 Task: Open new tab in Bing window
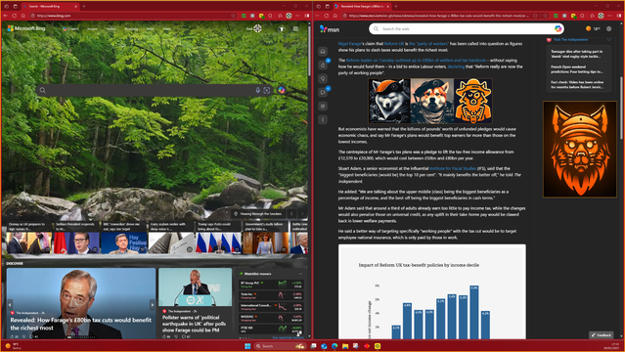[x=84, y=7]
